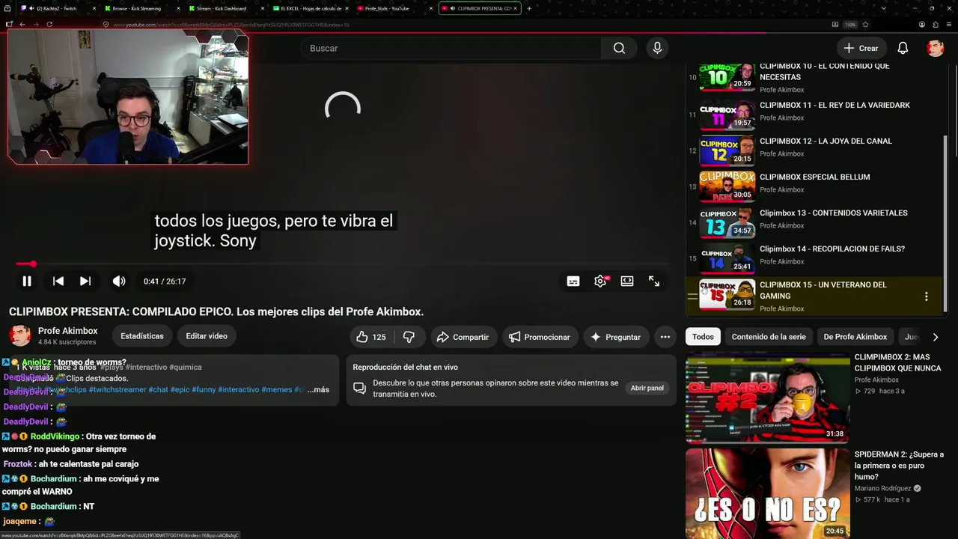Open player settings gear icon
Image resolution: width=958 pixels, height=539 pixels.
tap(600, 281)
